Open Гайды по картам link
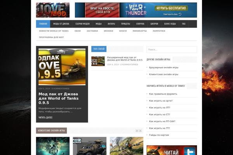Image resolution: width=233 pixels, height=155 pixels. coord(159,135)
